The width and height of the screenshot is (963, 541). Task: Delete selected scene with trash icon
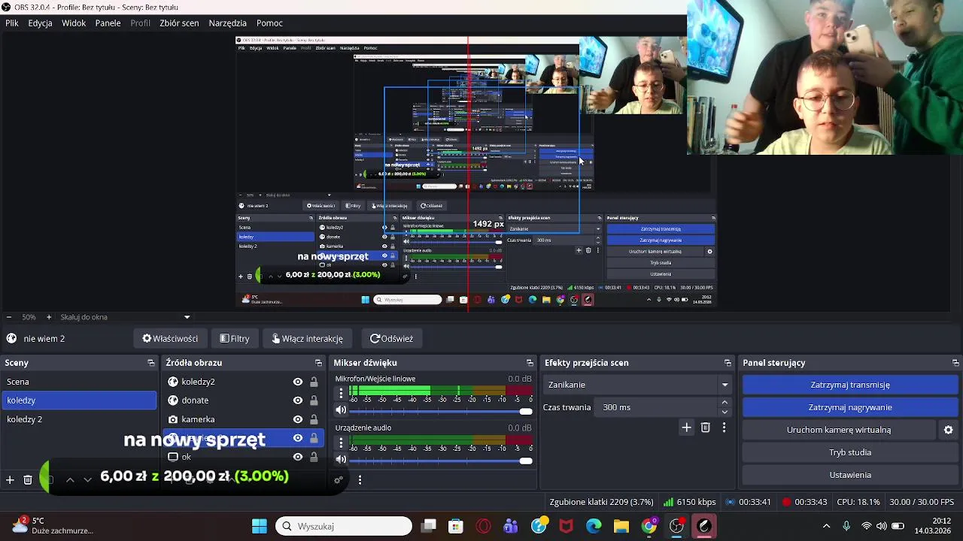coord(28,479)
